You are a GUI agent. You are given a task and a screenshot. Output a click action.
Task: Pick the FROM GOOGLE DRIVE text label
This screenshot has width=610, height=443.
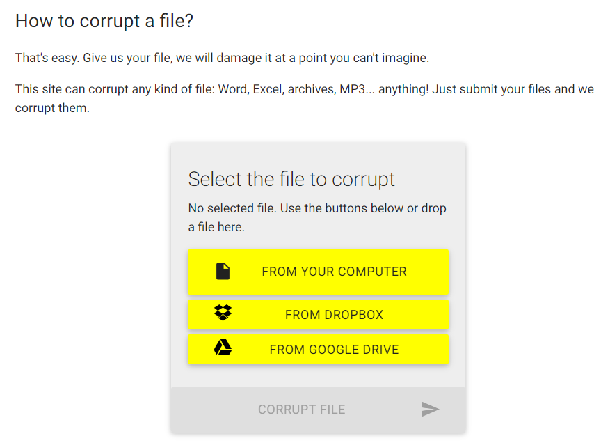click(x=334, y=350)
